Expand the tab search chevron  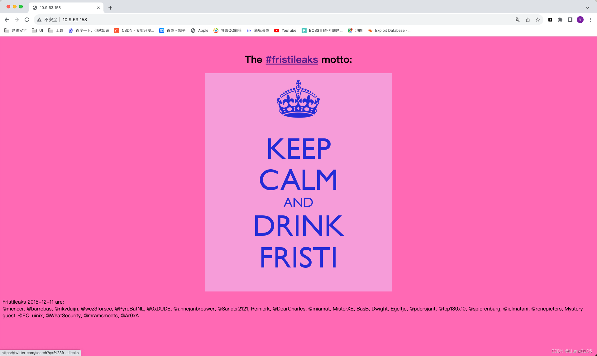pyautogui.click(x=588, y=8)
